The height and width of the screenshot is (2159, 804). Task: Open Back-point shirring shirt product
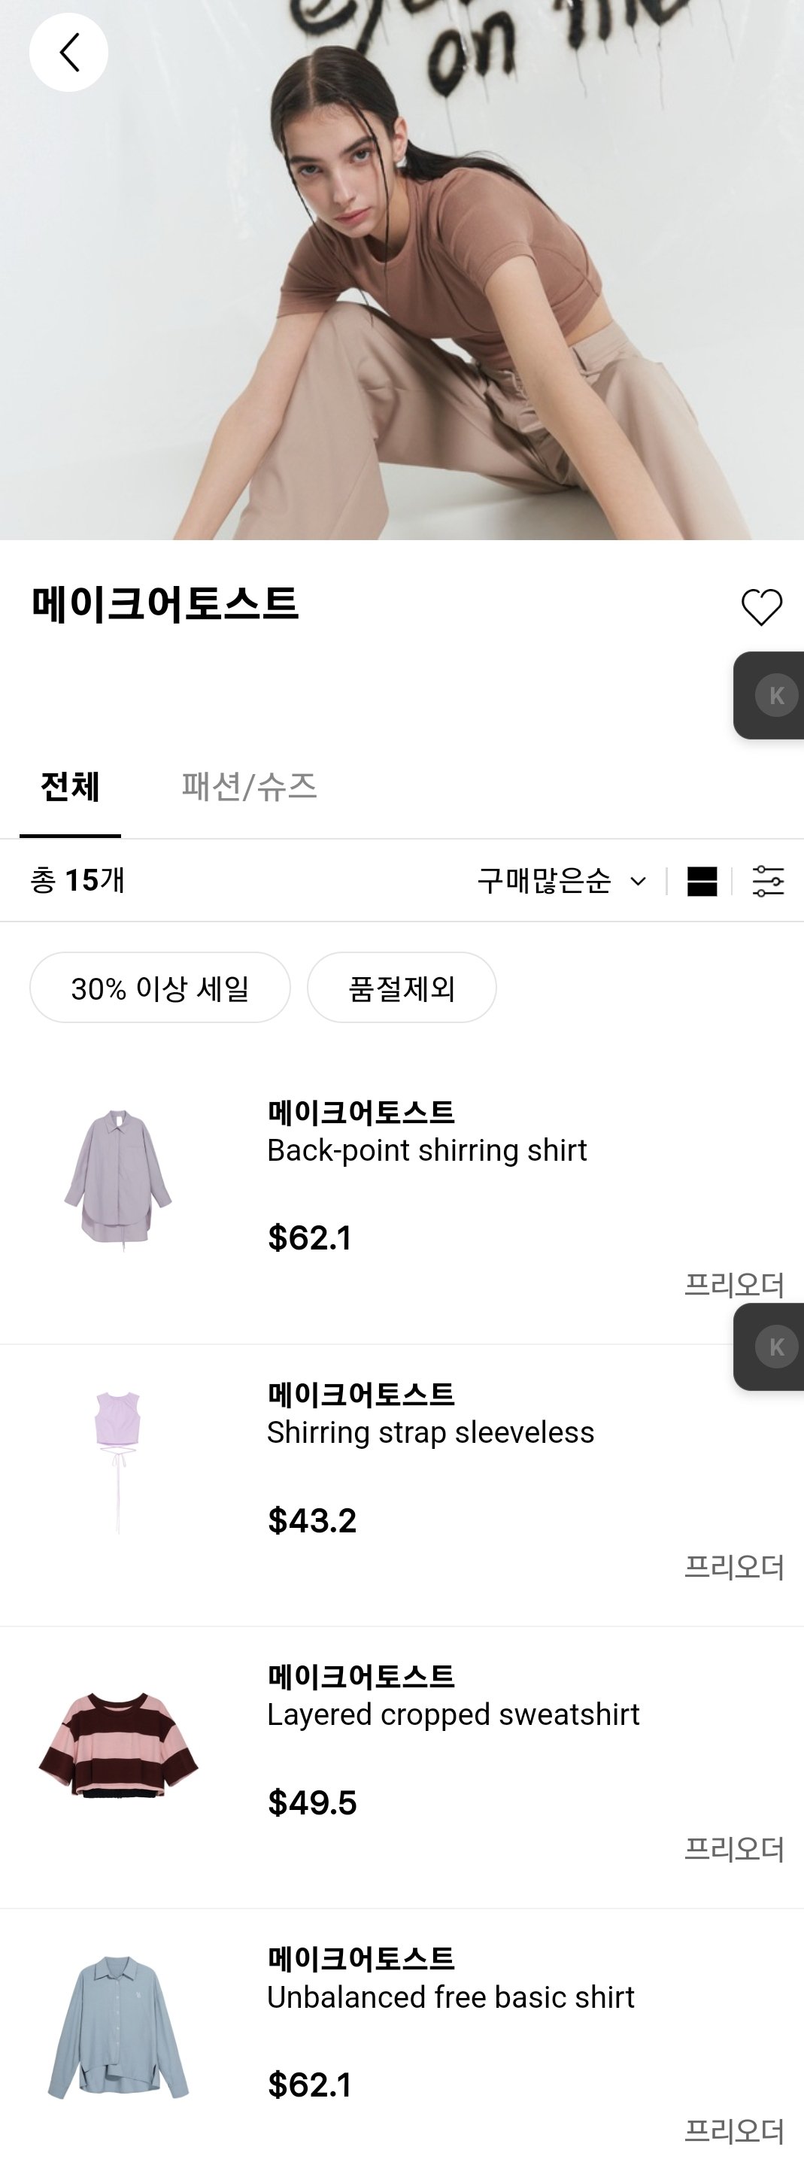tap(426, 1151)
